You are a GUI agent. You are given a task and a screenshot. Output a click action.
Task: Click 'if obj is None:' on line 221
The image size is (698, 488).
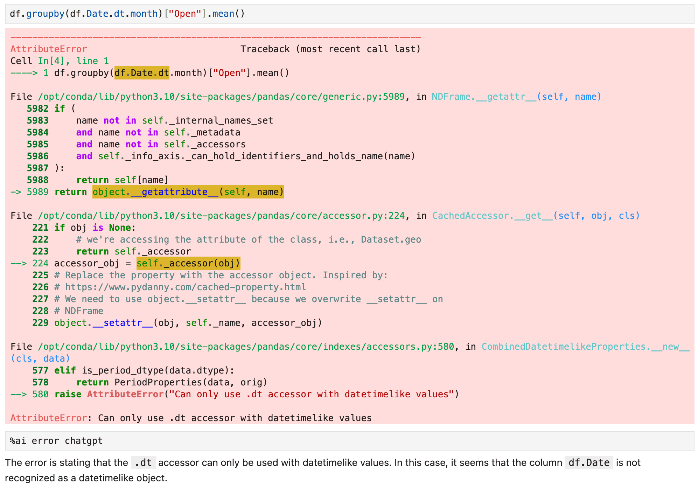pyautogui.click(x=95, y=228)
